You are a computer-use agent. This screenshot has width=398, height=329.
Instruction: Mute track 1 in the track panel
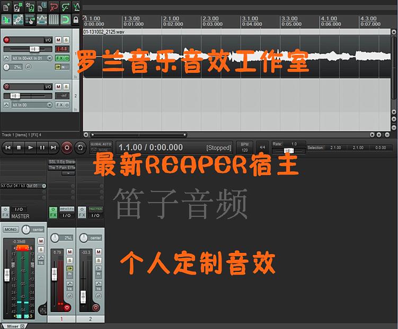coord(58,40)
